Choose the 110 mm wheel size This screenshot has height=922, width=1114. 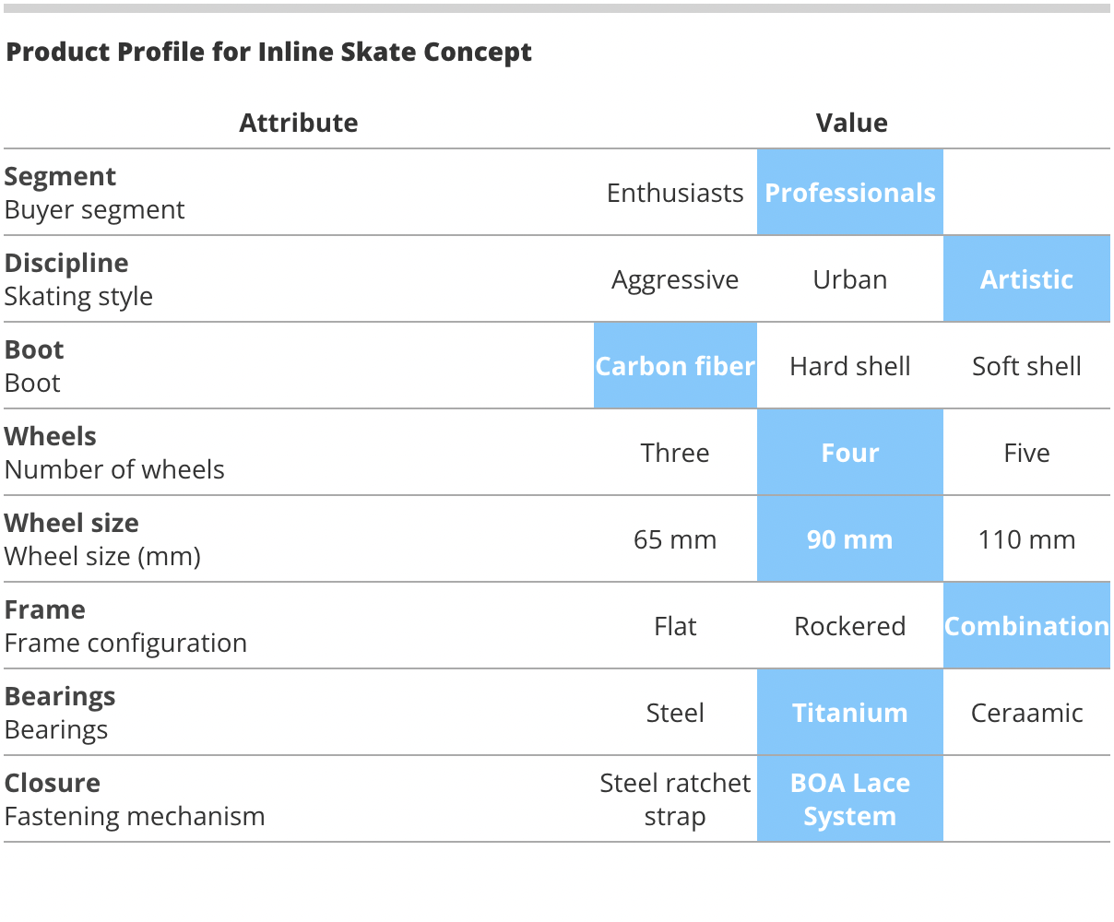coord(1026,539)
